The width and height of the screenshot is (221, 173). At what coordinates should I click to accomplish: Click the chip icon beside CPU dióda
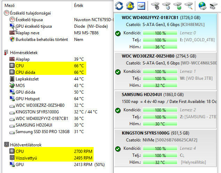tap(12, 72)
